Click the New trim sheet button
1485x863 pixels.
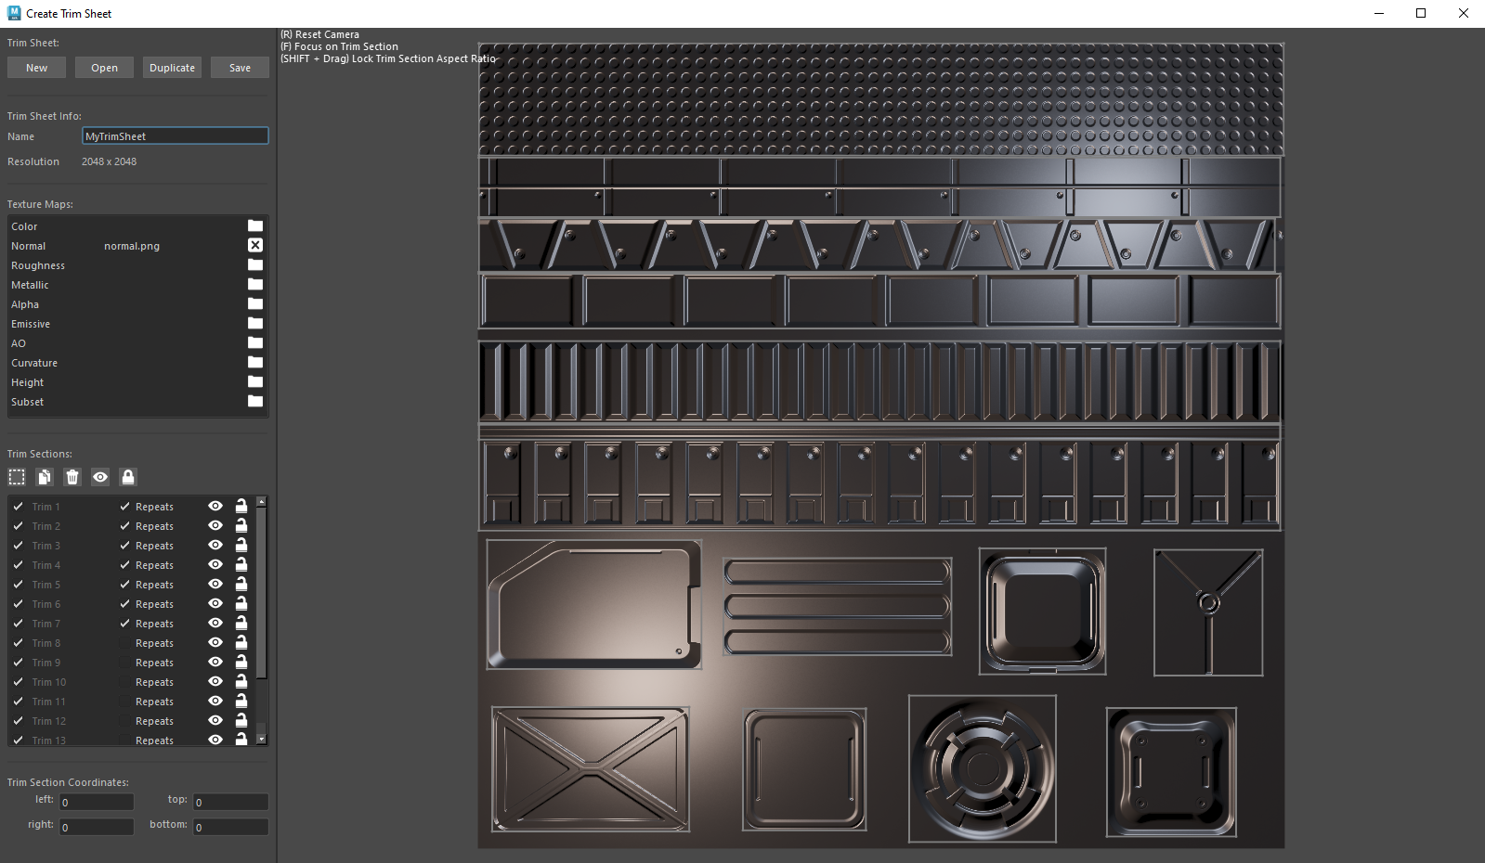[x=36, y=68]
